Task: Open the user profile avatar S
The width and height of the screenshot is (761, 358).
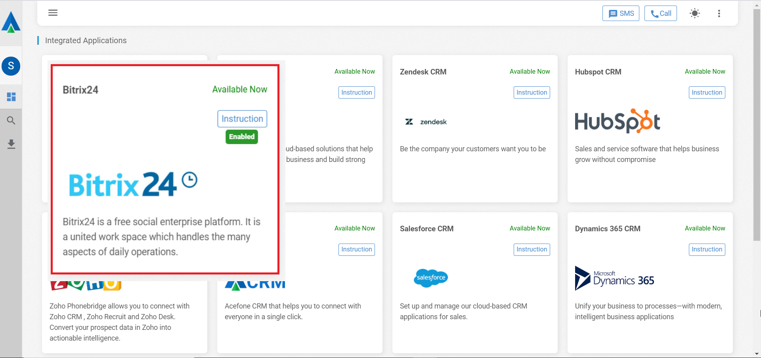Action: (x=11, y=66)
